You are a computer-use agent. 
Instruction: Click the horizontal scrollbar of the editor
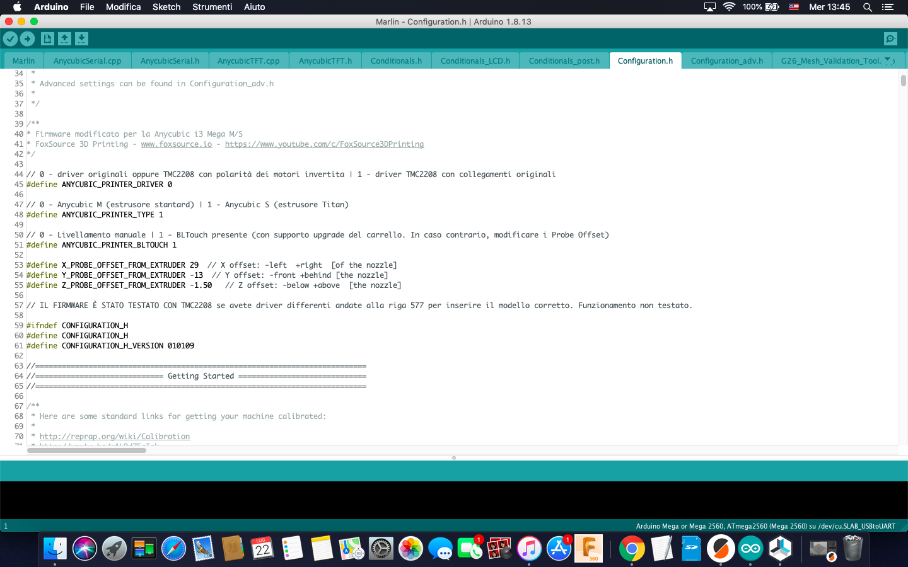[86, 450]
